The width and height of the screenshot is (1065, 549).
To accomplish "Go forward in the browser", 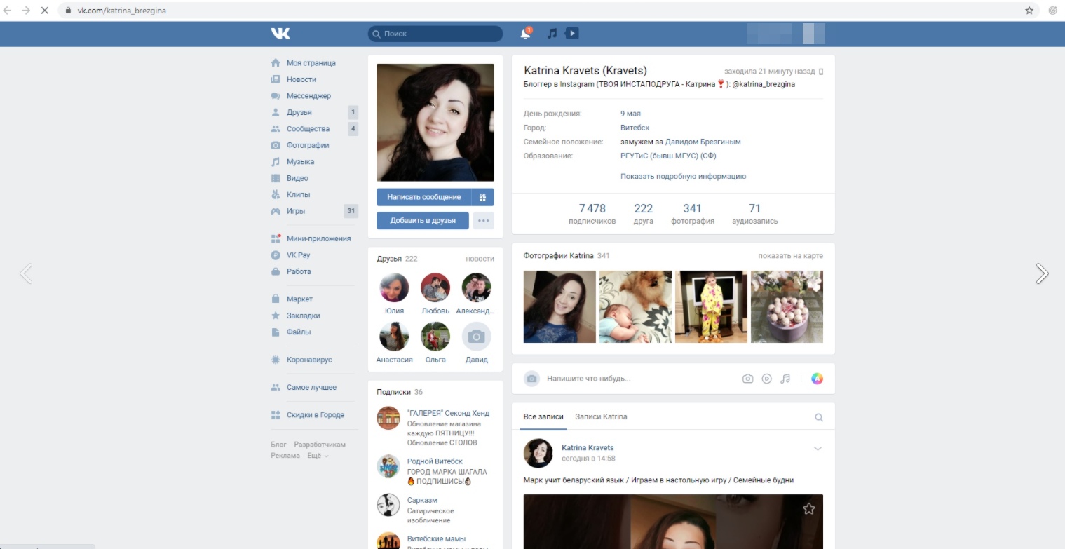I will 26,11.
